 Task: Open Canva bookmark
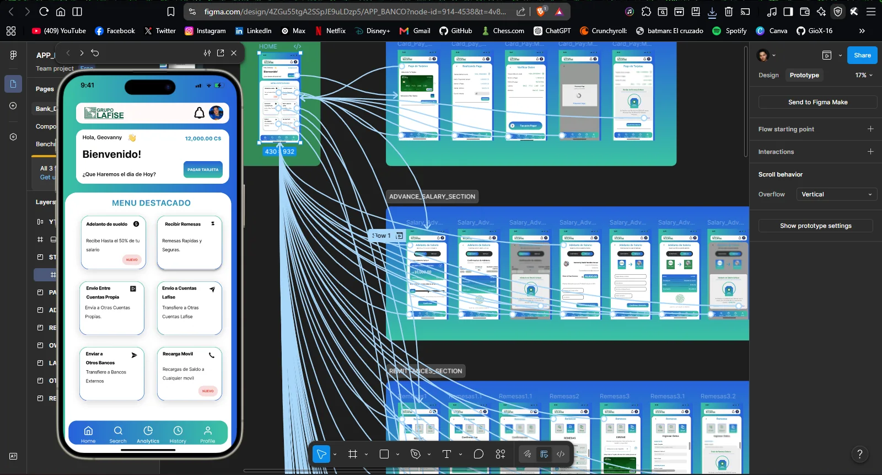click(772, 31)
